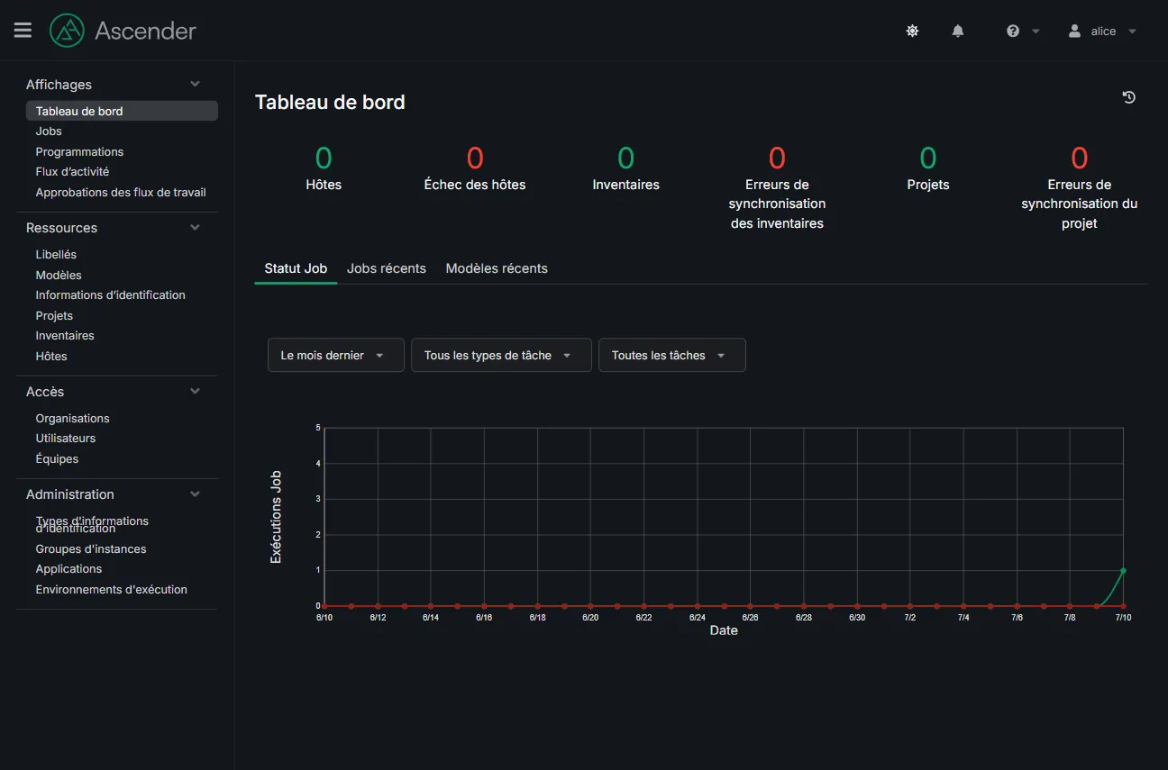The height and width of the screenshot is (770, 1168).
Task: Collapse the Administration section
Action: pos(195,494)
